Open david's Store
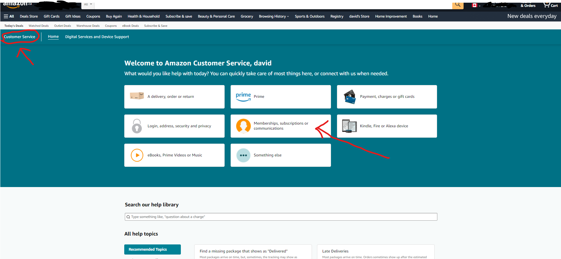The height and width of the screenshot is (259, 561). pyautogui.click(x=359, y=16)
